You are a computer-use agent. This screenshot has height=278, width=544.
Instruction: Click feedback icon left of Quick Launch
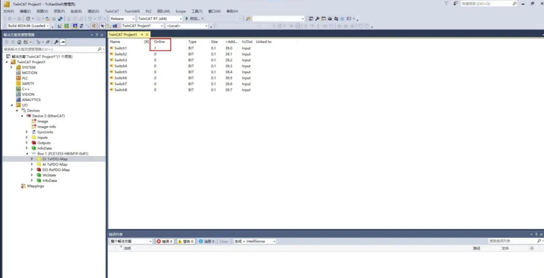[x=456, y=4]
